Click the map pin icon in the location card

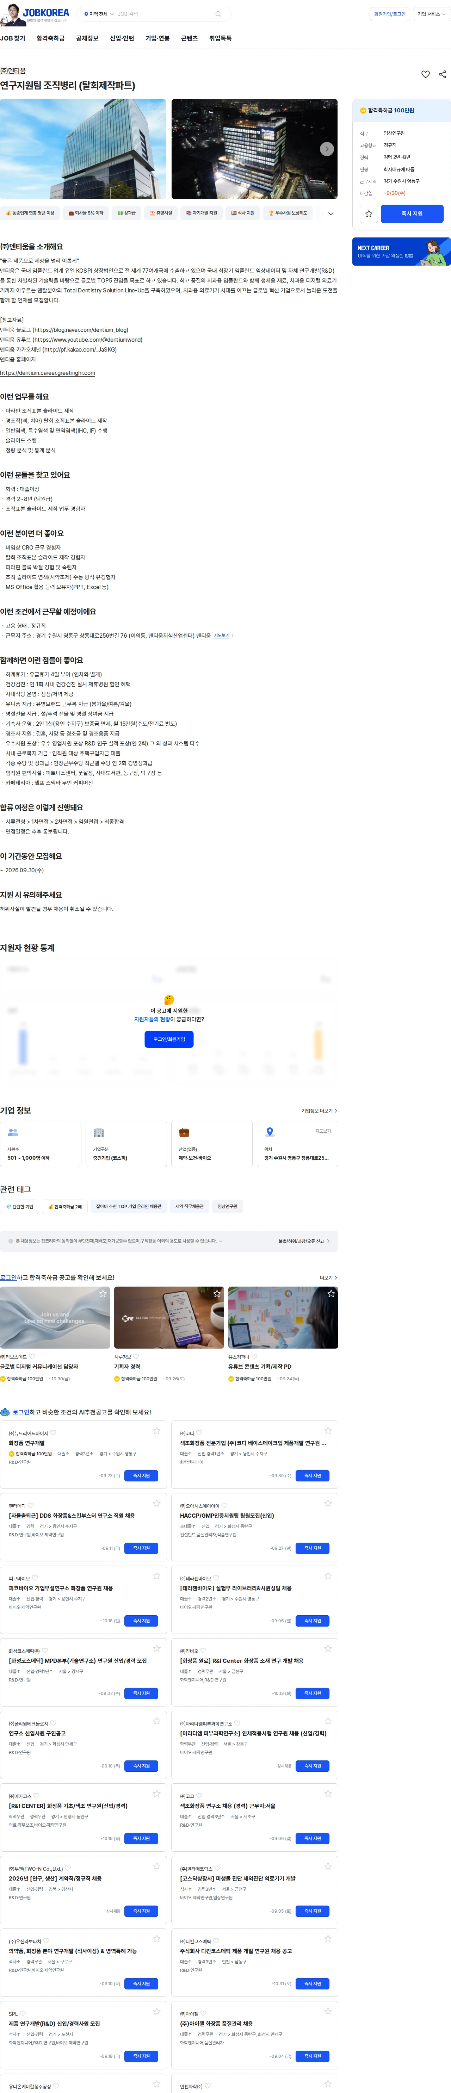(x=270, y=1132)
